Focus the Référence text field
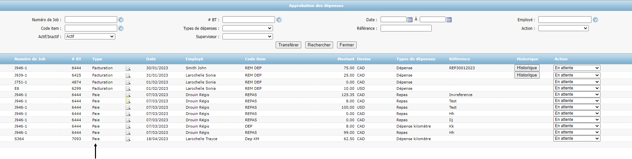This screenshot has height=159, width=632. pos(406,28)
